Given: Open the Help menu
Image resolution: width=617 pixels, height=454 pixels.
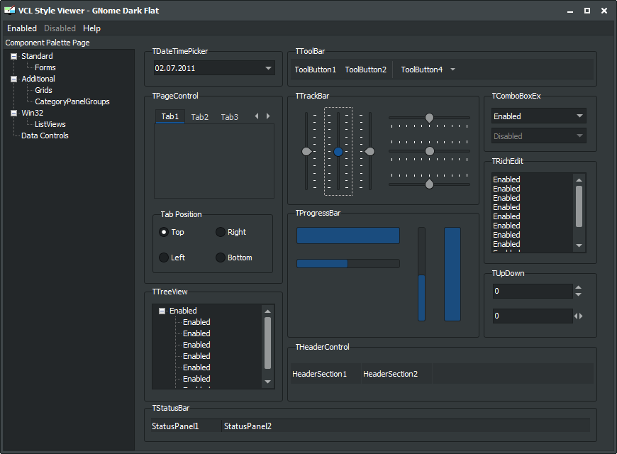Looking at the screenshot, I should click(x=91, y=28).
